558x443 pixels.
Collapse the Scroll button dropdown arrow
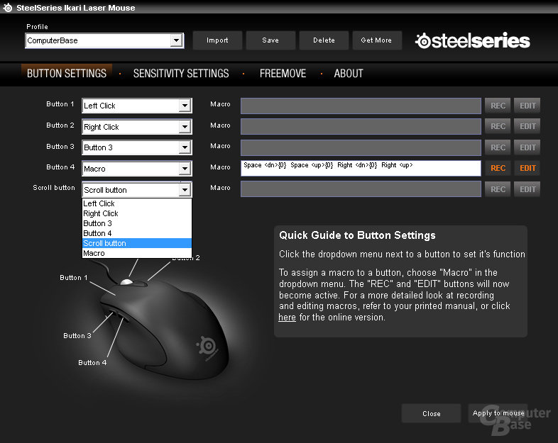[185, 190]
